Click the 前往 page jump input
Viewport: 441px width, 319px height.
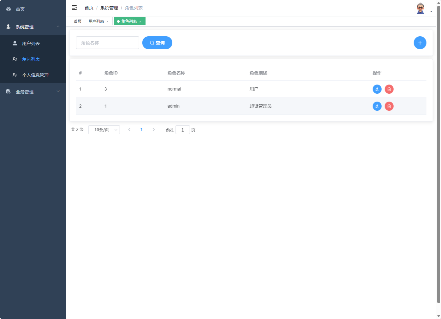pyautogui.click(x=183, y=130)
